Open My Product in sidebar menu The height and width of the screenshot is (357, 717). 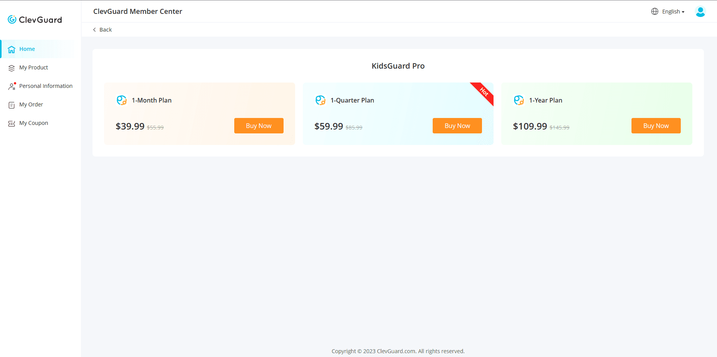coord(34,67)
